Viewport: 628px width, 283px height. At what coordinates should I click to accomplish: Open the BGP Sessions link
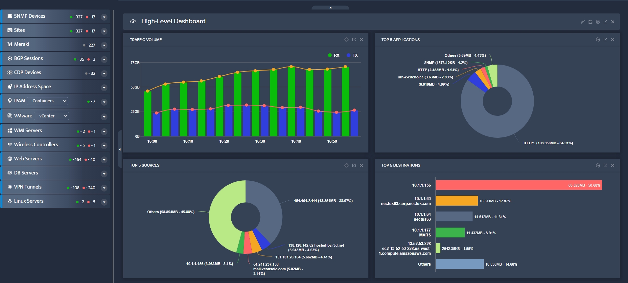pyautogui.click(x=28, y=58)
